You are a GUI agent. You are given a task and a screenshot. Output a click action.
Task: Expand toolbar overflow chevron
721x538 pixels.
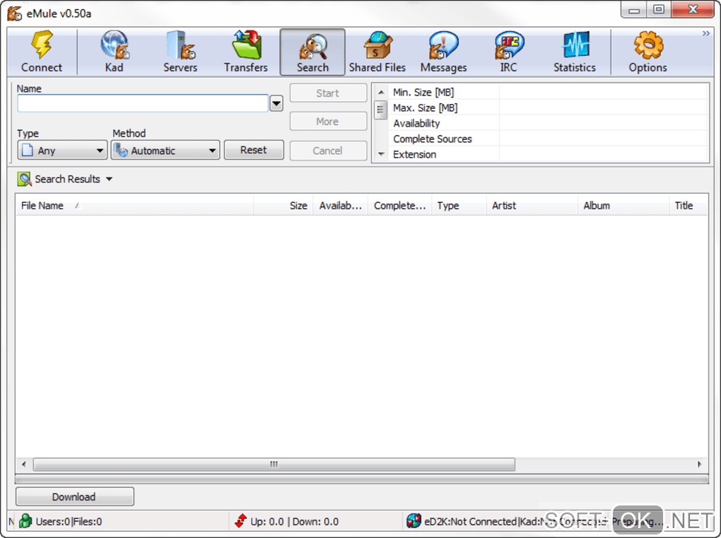coord(706,33)
